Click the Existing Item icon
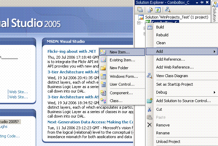Image resolution: width=218 pixels, height=146 pixels. click(x=103, y=60)
